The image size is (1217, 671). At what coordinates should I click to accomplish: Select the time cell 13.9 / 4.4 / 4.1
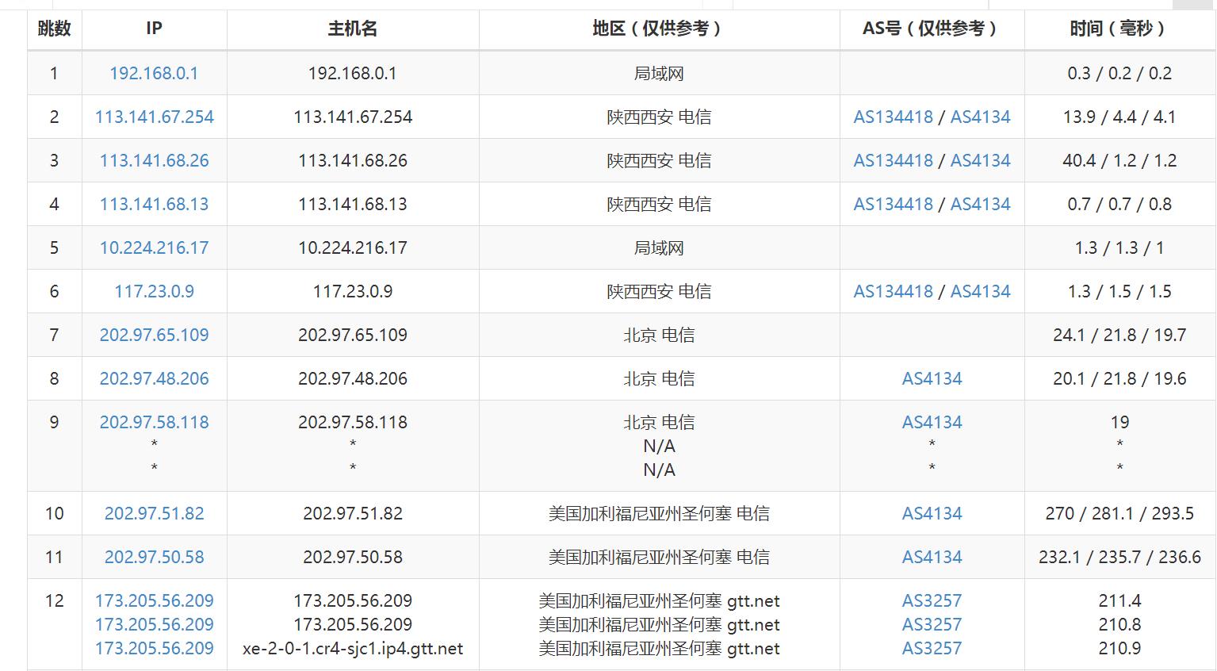tap(1119, 117)
